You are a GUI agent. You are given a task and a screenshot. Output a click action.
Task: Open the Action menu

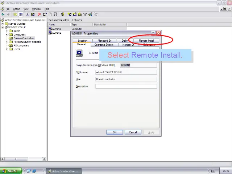pyautogui.click(x=16, y=9)
